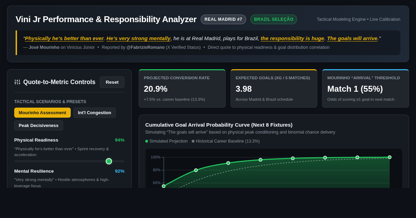This screenshot has height=218, width=416.
Task: Click the first data point near 60%
Action: [x=164, y=186]
